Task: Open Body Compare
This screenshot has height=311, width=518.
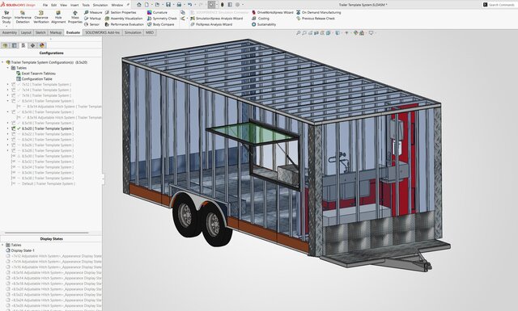Action: tap(161, 24)
